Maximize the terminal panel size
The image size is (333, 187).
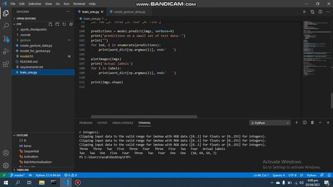pos(321,123)
